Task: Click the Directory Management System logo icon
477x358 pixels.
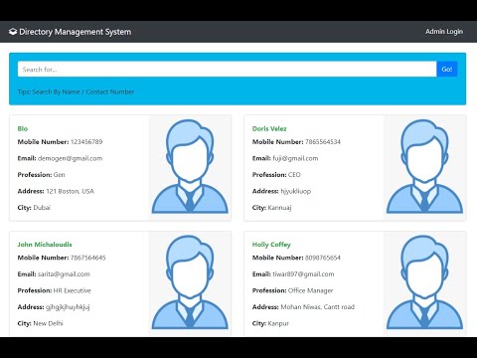Action: pos(13,32)
